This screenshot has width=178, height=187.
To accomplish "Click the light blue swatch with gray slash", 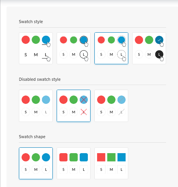I will click(121, 100).
